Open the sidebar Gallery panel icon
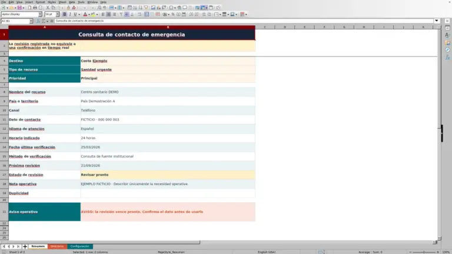 [447, 42]
